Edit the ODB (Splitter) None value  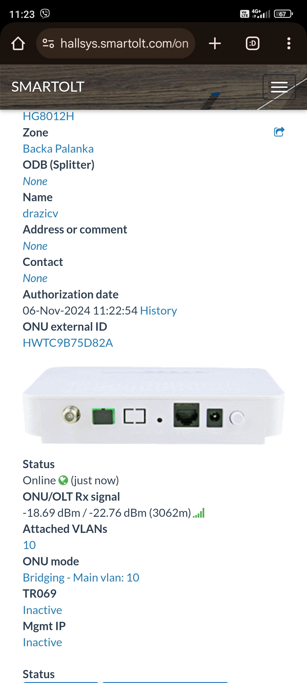(35, 181)
